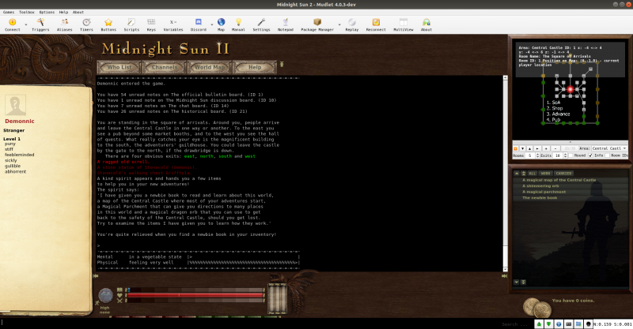Screen dimensions: 633x329
Task: Open the Area dropdown in the mapper
Action: [609, 148]
